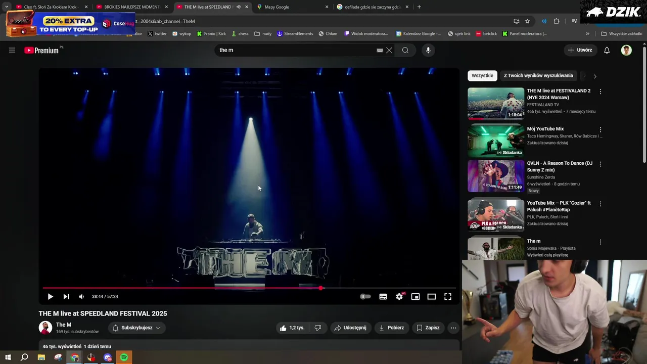647x364 pixels.
Task: Switch to the Mapy Google tab
Action: [x=292, y=7]
